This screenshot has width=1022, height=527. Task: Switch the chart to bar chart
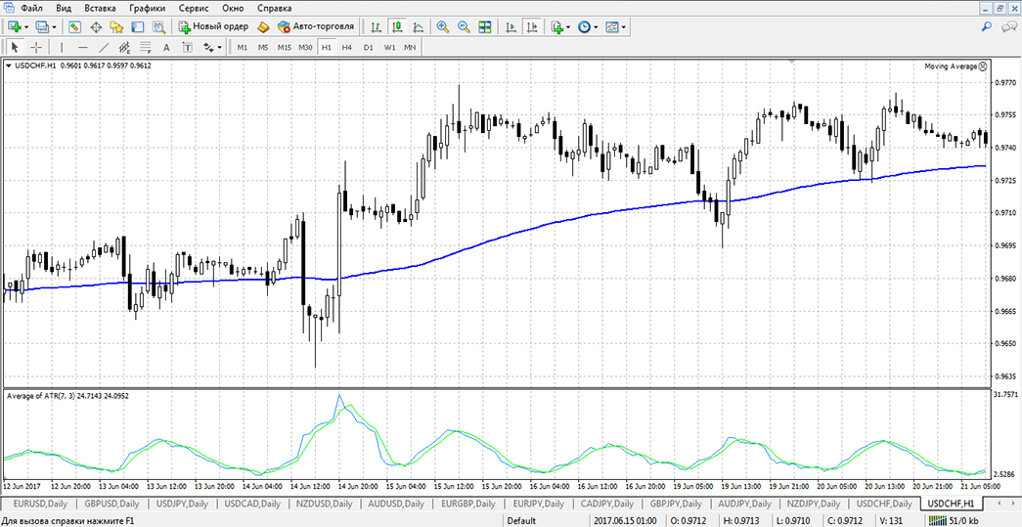pyautogui.click(x=376, y=26)
